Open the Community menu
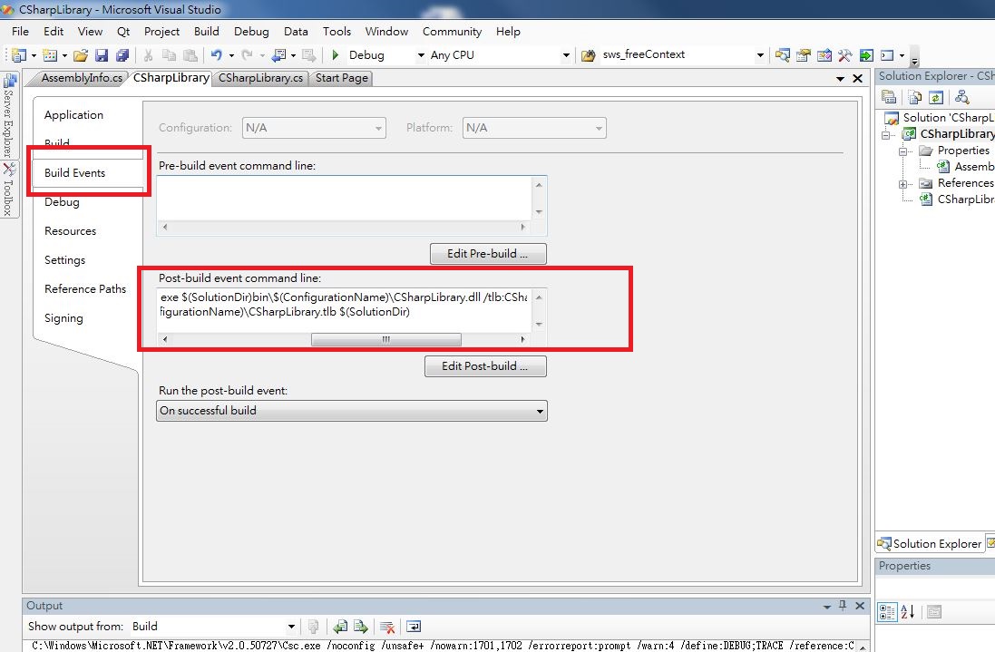 click(452, 31)
